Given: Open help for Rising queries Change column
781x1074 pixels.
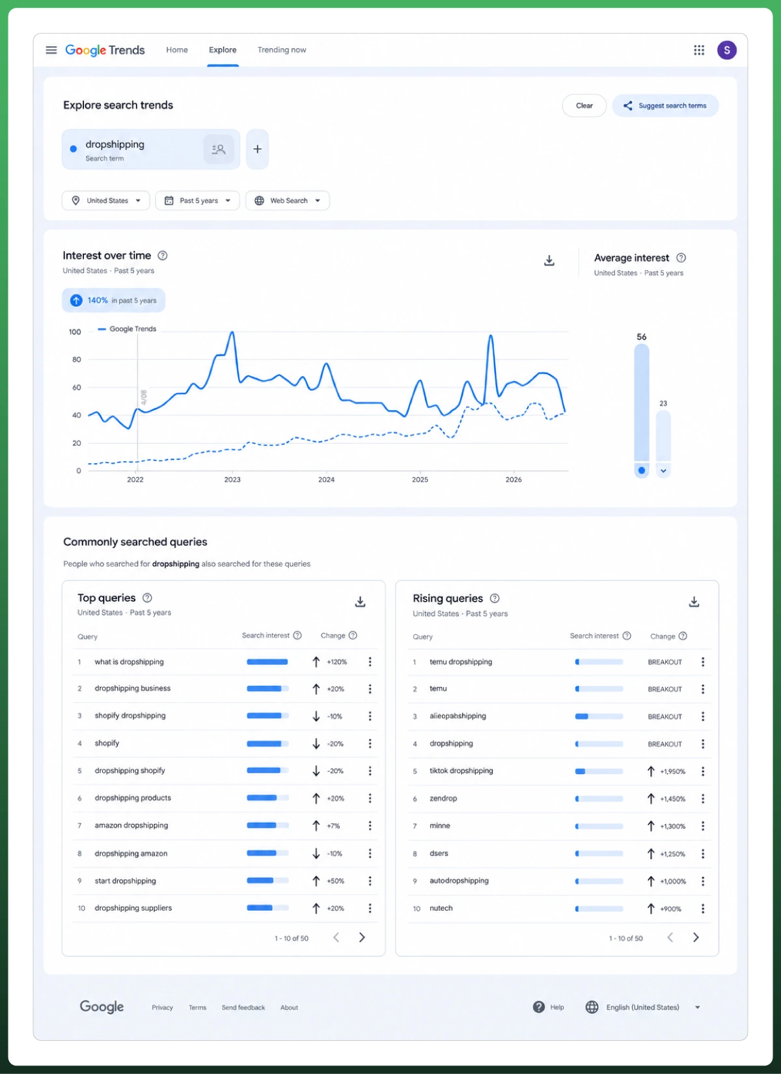Looking at the screenshot, I should tap(683, 636).
